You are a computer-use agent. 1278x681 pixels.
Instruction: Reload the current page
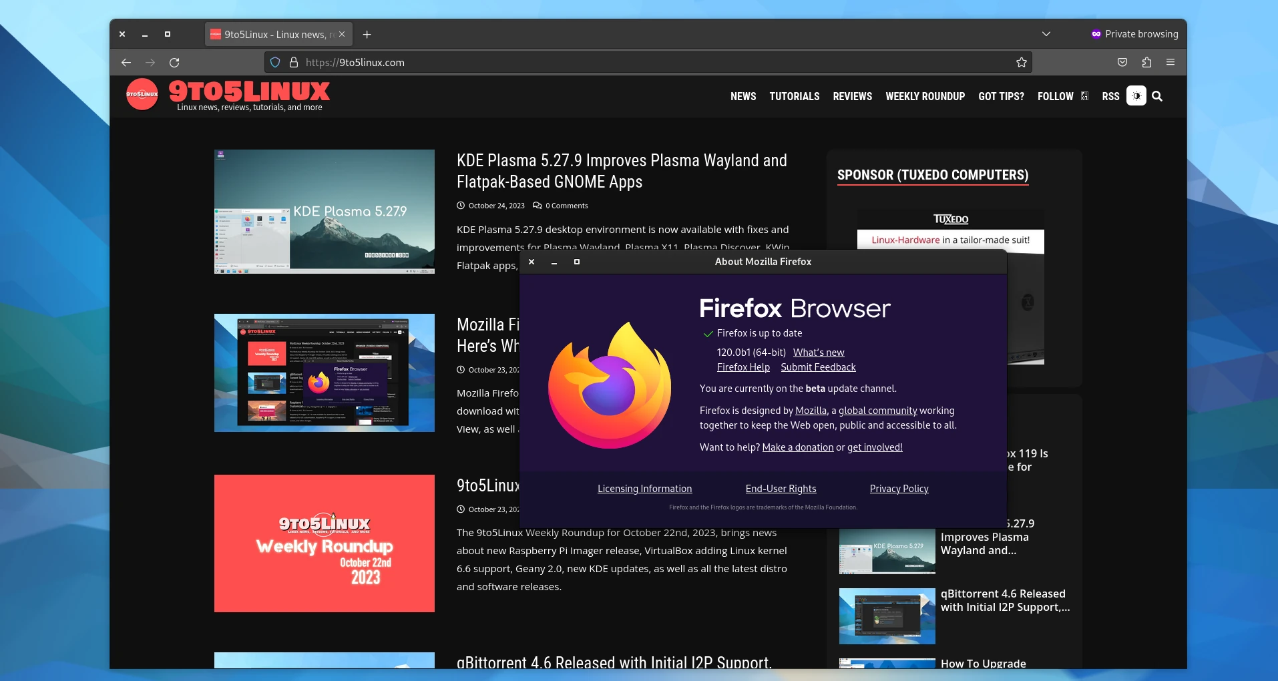point(174,62)
